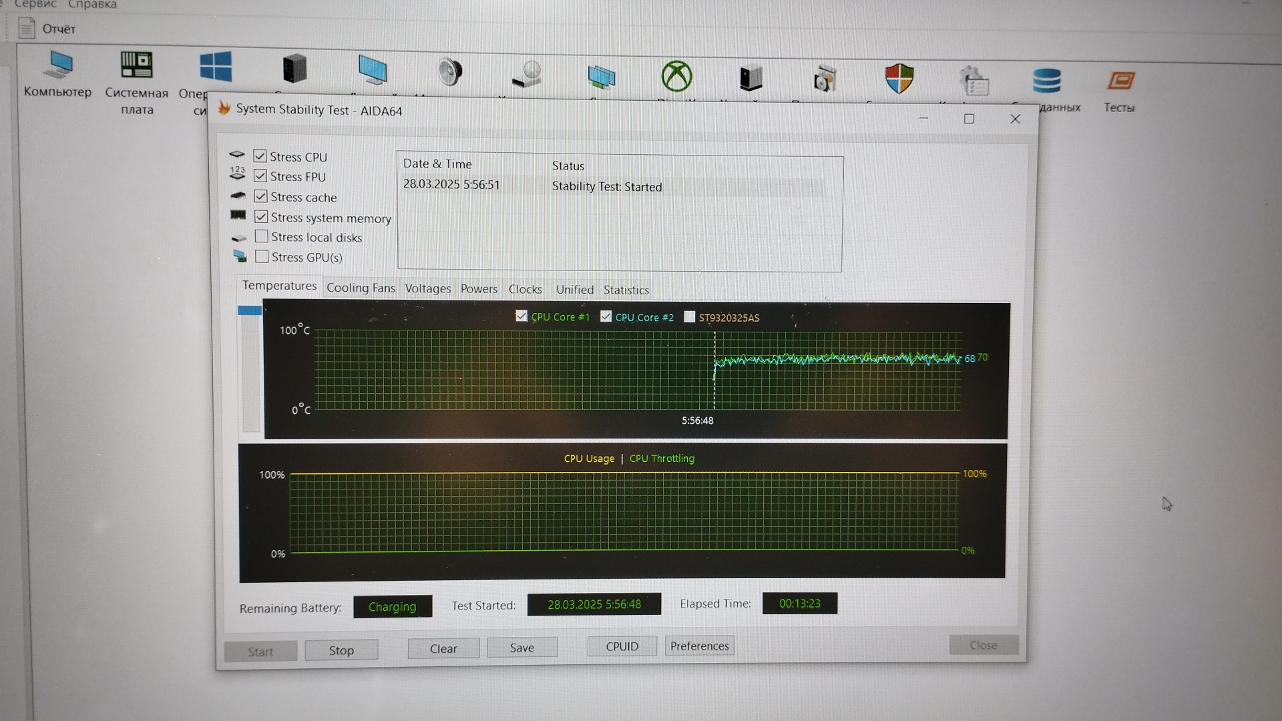Uncheck the Stress CPU checkbox
Image resolution: width=1282 pixels, height=721 pixels.
(260, 156)
